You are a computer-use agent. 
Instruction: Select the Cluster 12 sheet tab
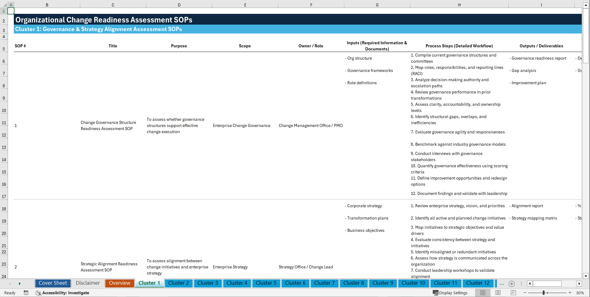(x=478, y=283)
